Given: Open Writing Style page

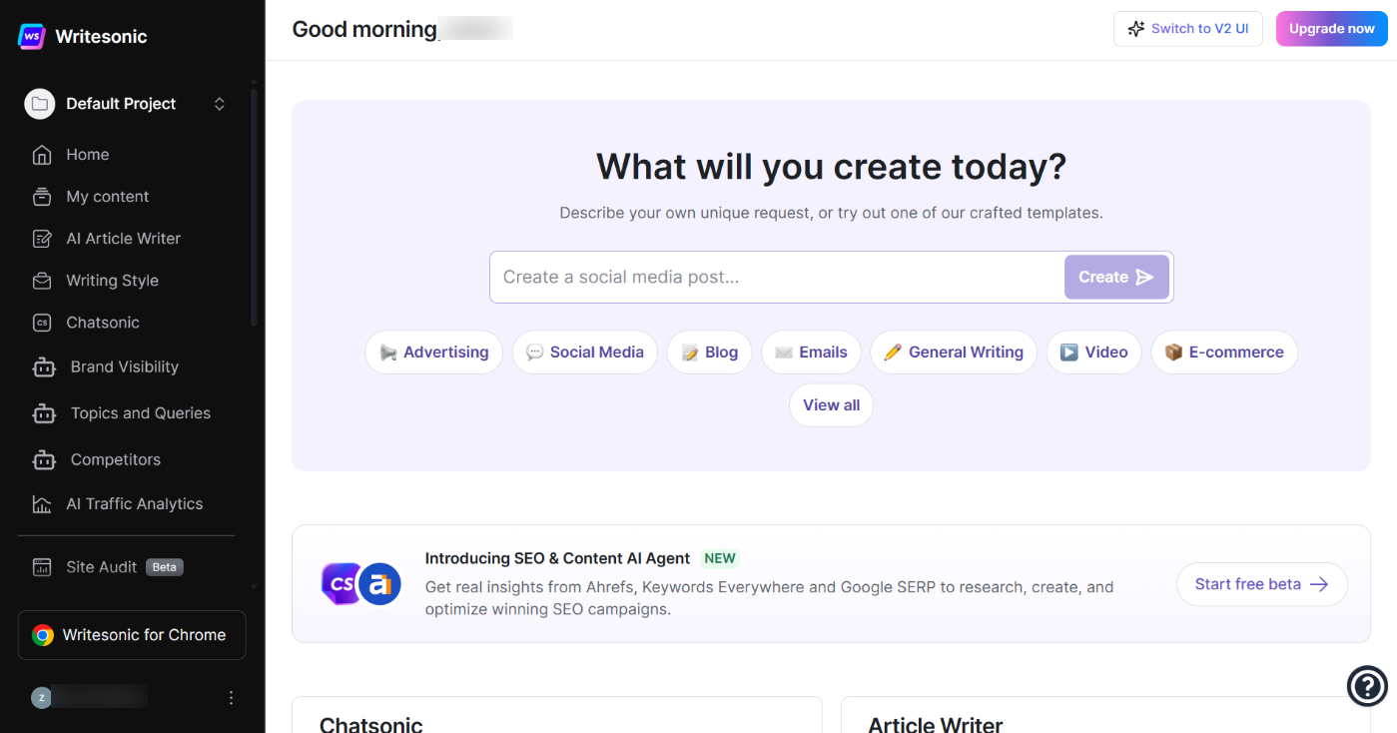Looking at the screenshot, I should 112,281.
